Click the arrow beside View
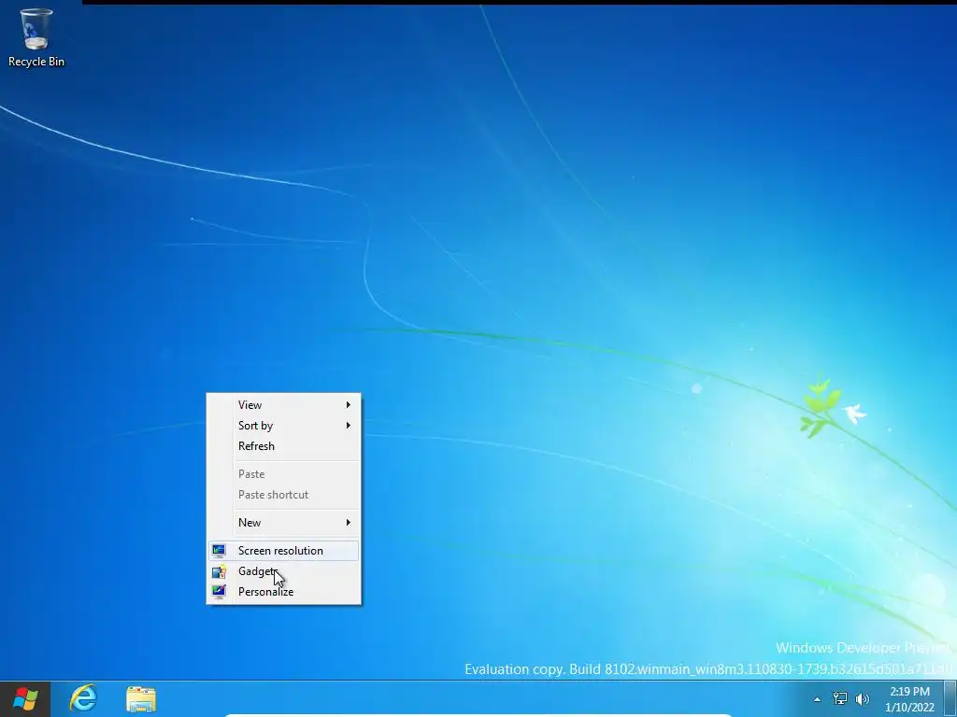 click(x=349, y=405)
